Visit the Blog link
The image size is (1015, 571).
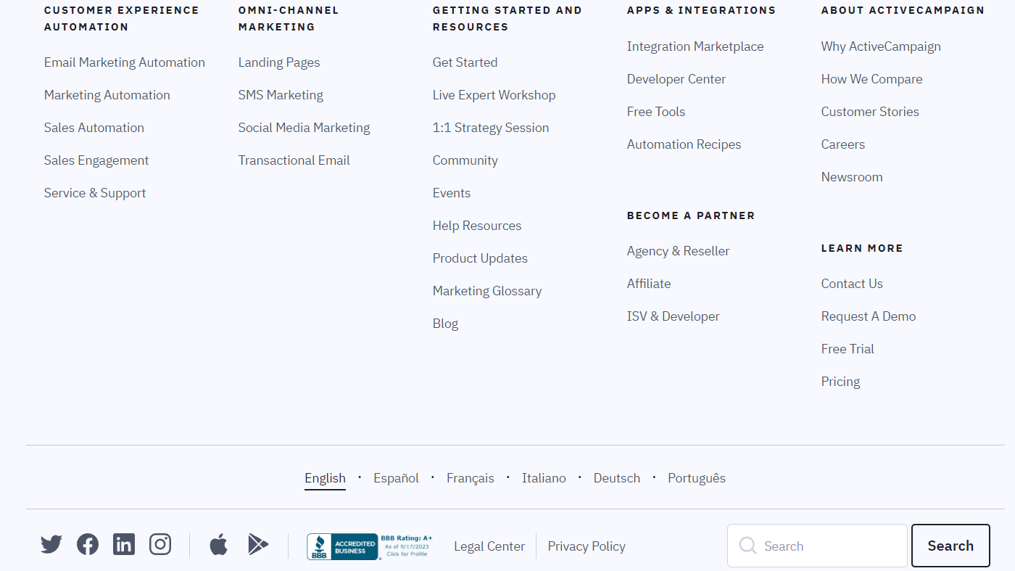coord(445,324)
